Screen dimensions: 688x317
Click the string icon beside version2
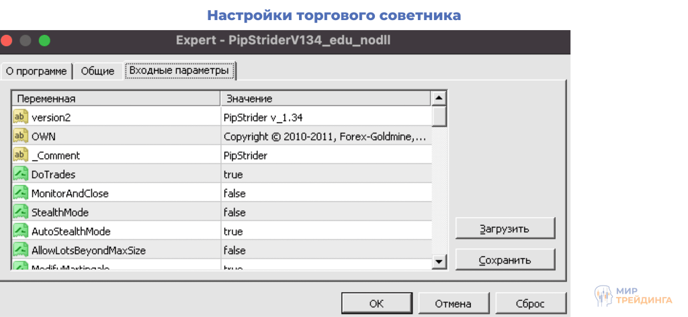[x=21, y=117]
